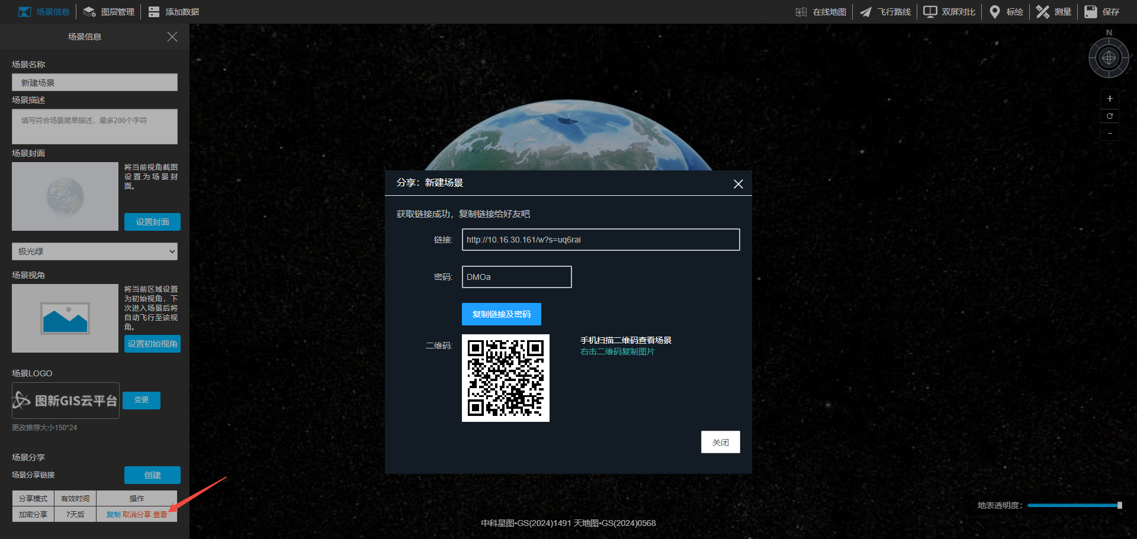Click the compass navigation control

pyautogui.click(x=1109, y=58)
